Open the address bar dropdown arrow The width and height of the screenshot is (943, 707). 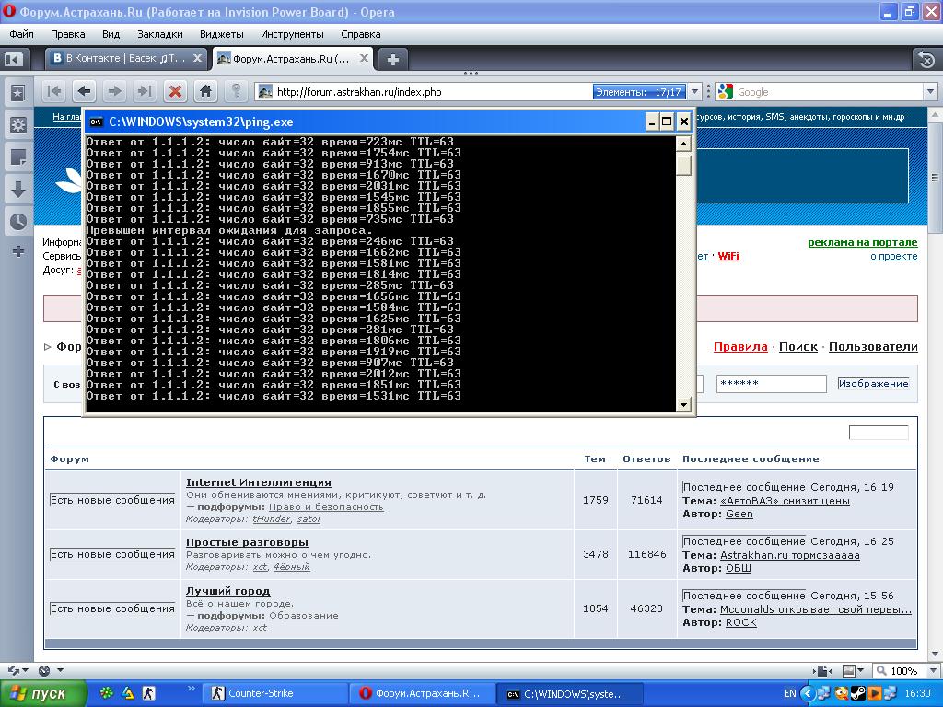(694, 91)
